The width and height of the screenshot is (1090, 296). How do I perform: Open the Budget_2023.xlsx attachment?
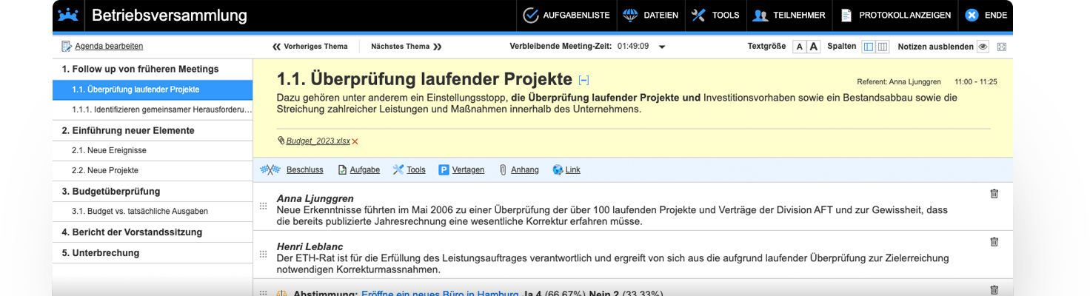[318, 141]
